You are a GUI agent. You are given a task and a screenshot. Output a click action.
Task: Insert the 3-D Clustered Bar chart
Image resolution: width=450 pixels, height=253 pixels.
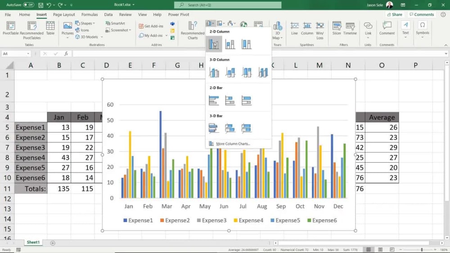[x=214, y=129]
